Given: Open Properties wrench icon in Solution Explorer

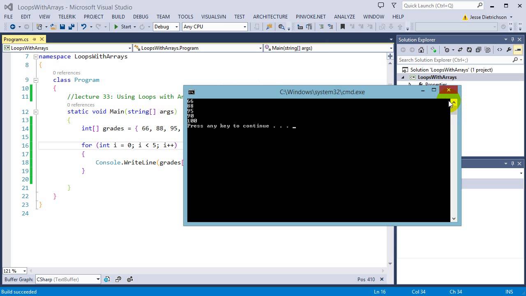Looking at the screenshot, I should 509,50.
